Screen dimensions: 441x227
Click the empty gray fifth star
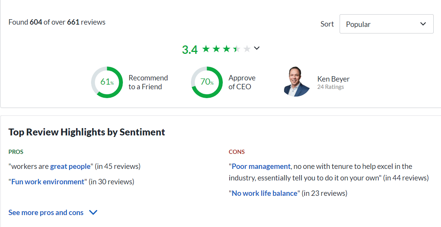click(x=247, y=49)
